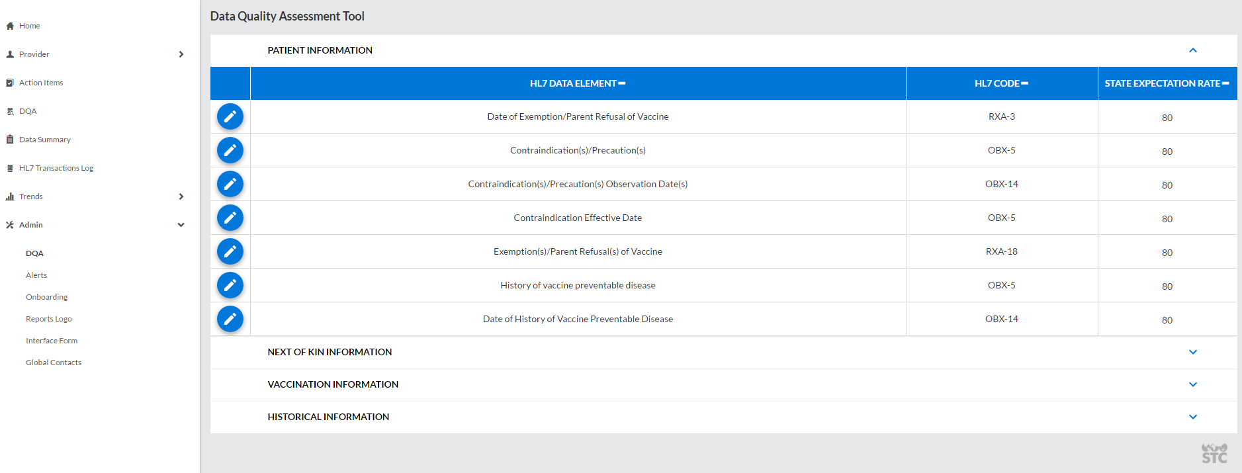
Task: Click 'Date of History of Vaccine Preventable Disease' text
Action: [x=578, y=319]
